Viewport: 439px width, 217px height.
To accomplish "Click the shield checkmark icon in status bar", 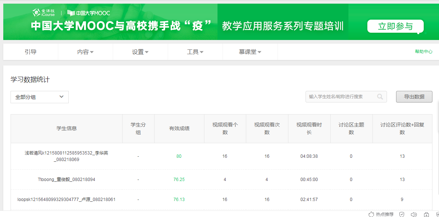I will [402, 214].
